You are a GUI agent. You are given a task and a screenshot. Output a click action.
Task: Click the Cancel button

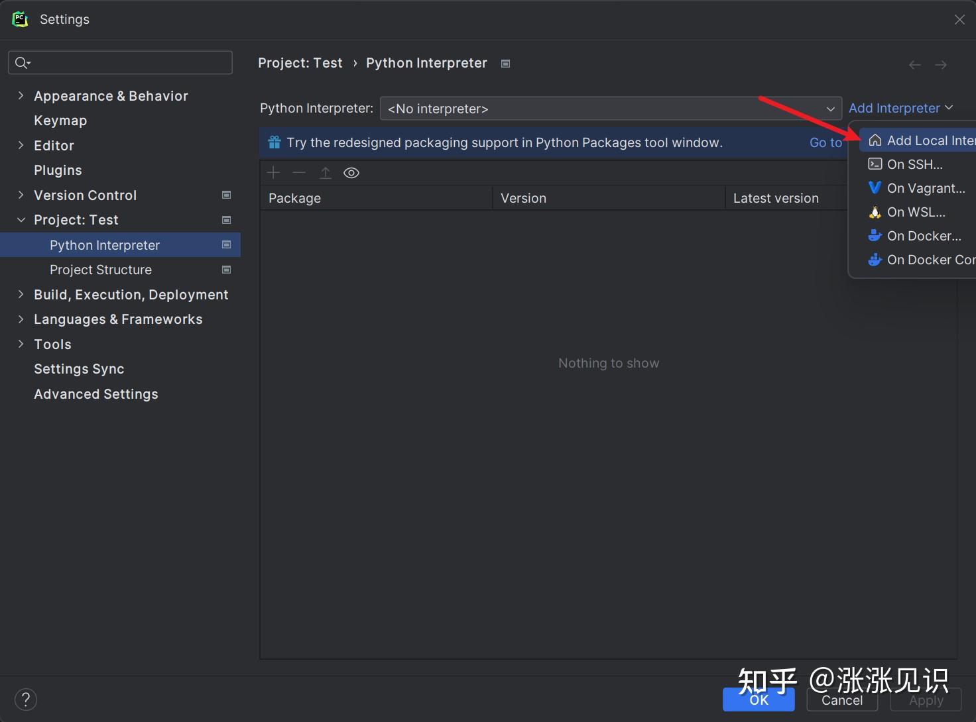tap(842, 700)
